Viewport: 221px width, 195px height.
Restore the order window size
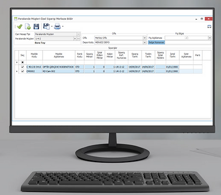click(x=202, y=19)
